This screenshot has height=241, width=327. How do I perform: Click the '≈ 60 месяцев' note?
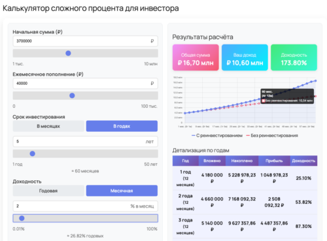[85, 171]
